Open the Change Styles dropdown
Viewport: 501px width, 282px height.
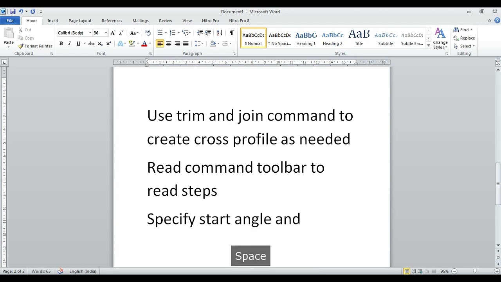click(x=440, y=38)
